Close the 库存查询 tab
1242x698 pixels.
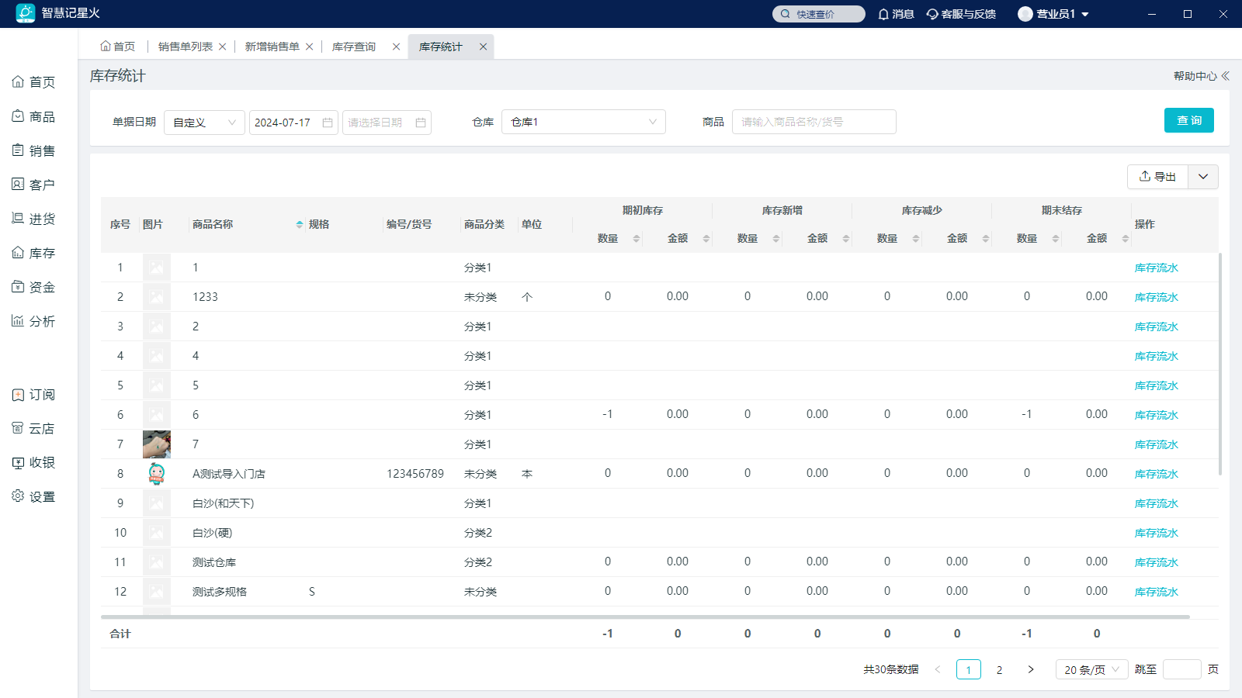(397, 47)
